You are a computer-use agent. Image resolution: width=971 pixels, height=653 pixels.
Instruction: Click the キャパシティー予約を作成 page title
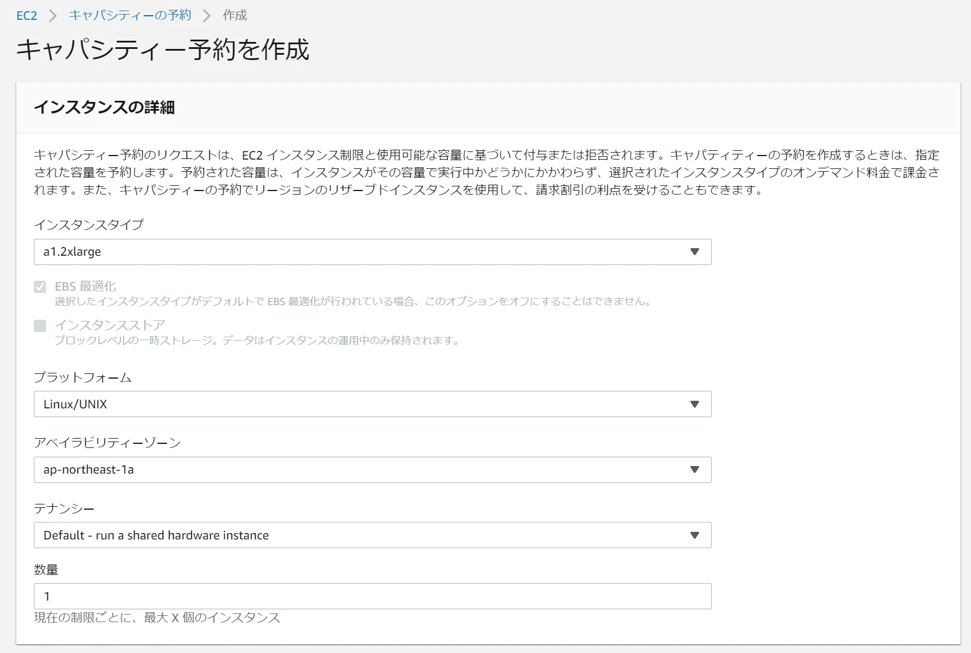163,50
